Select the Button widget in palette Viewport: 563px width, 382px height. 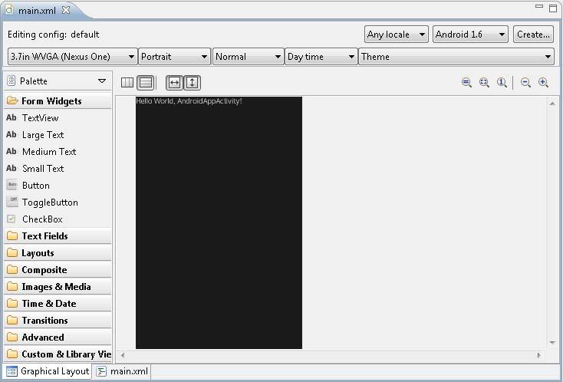(58, 186)
